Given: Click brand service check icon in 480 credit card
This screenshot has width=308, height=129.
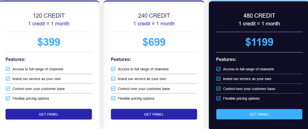Looking at the screenshot, I should pos(218,79).
